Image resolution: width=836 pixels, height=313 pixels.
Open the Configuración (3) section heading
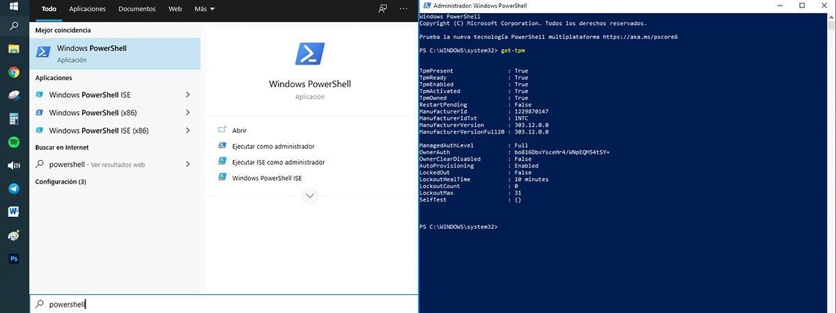61,182
